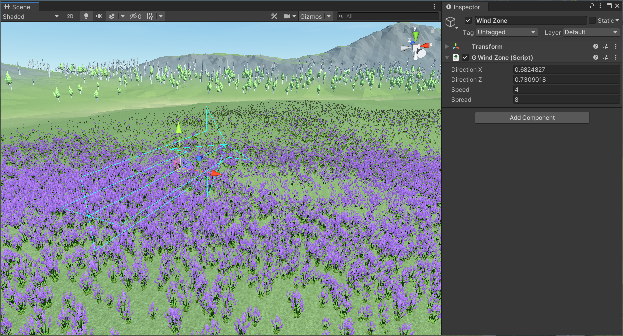Edit the Direction X value field
The width and height of the screenshot is (623, 336).
(x=567, y=70)
